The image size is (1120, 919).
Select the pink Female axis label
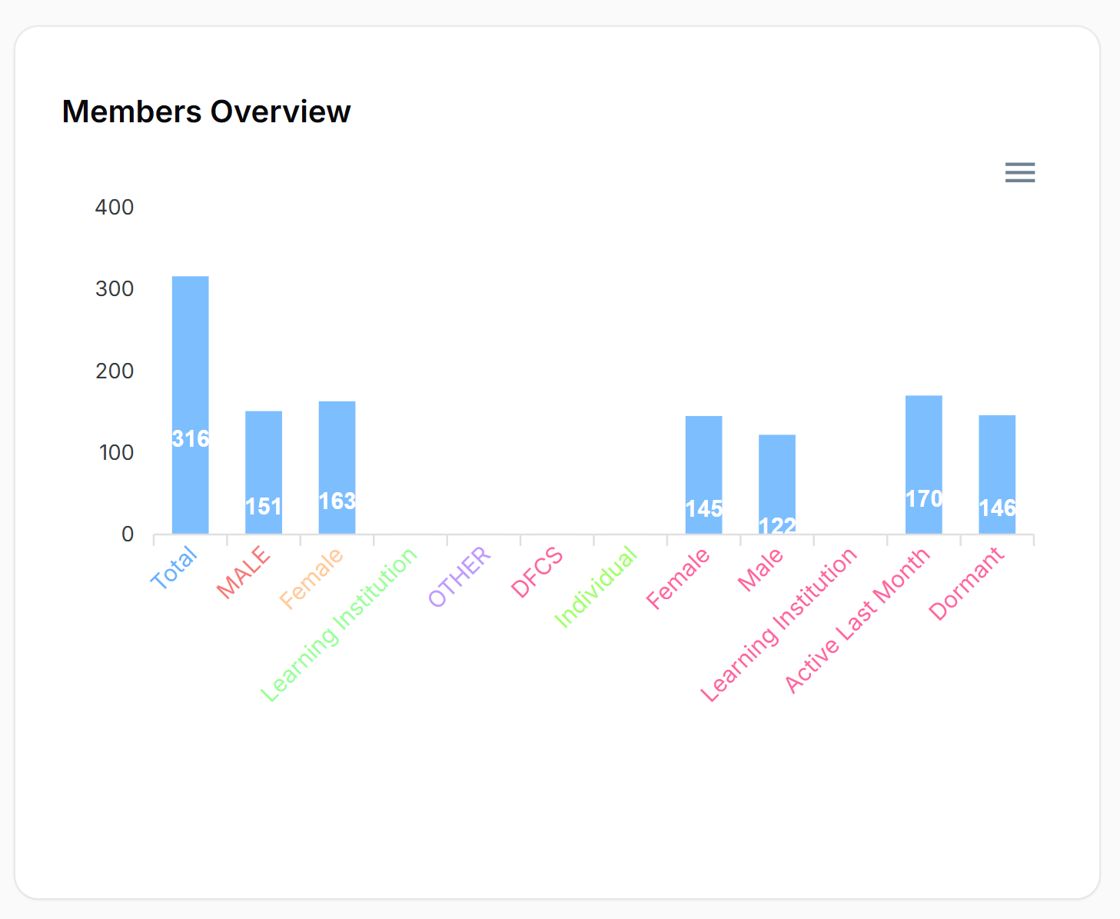(x=678, y=579)
